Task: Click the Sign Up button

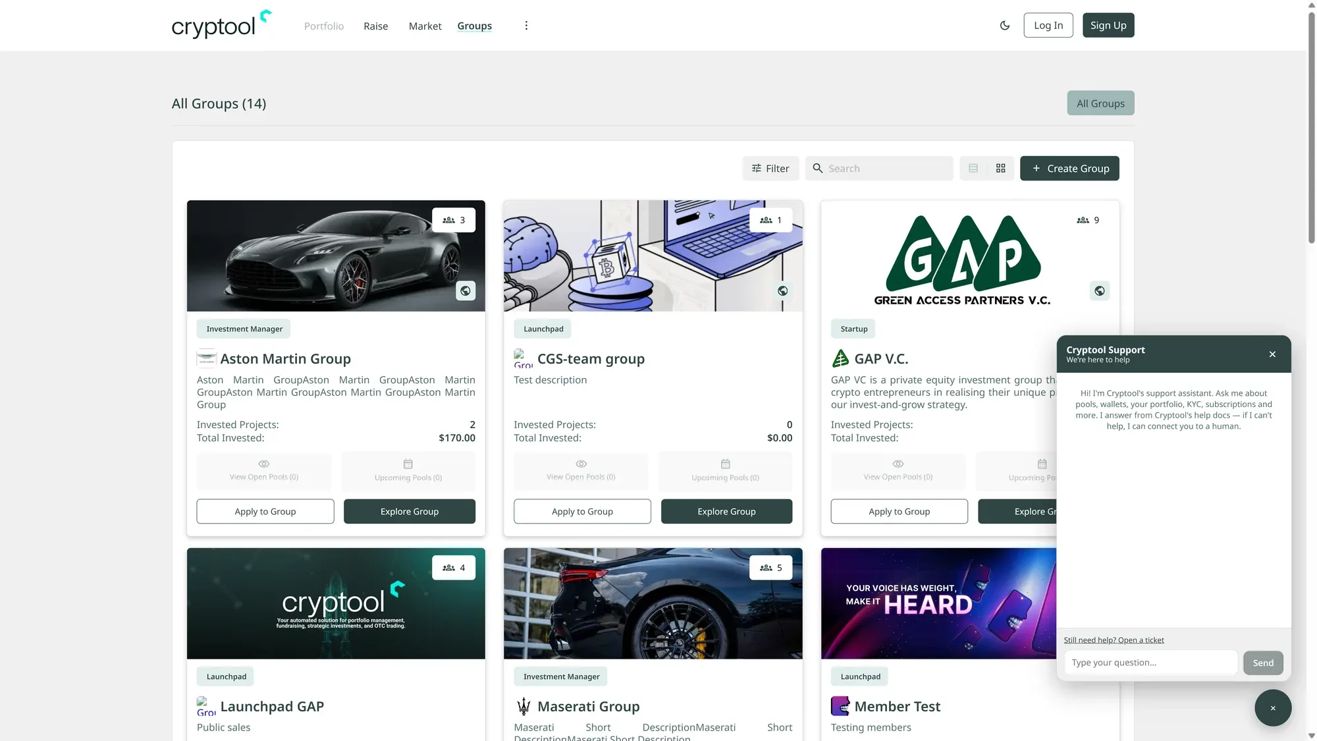Action: [x=1108, y=25]
